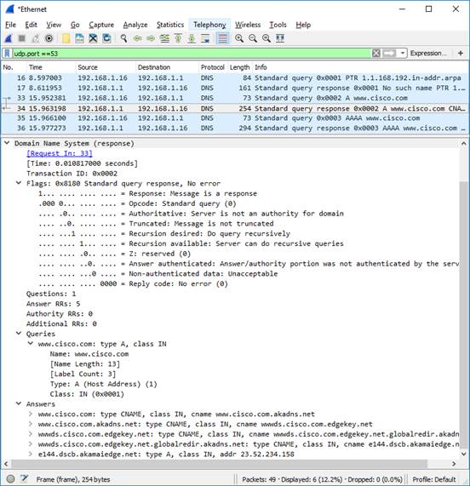Restart the current capture

pyautogui.click(x=36, y=38)
